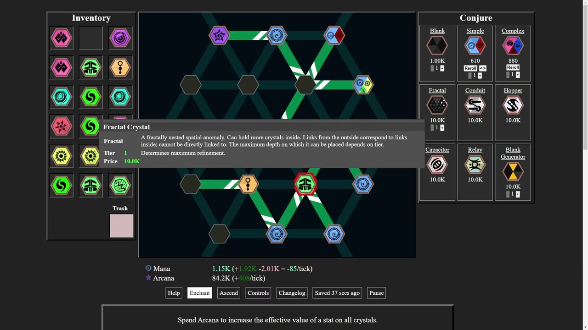Image resolution: width=588 pixels, height=330 pixels.
Task: Select the purple spiral crystal in Inventory
Action: coord(120,38)
